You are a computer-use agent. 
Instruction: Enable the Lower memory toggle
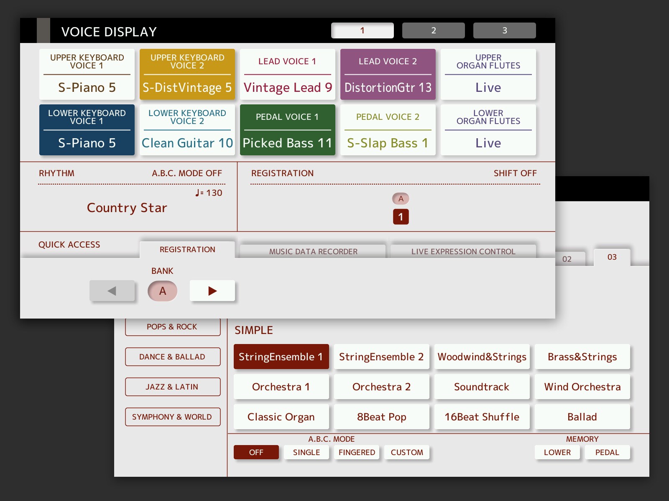coord(557,452)
